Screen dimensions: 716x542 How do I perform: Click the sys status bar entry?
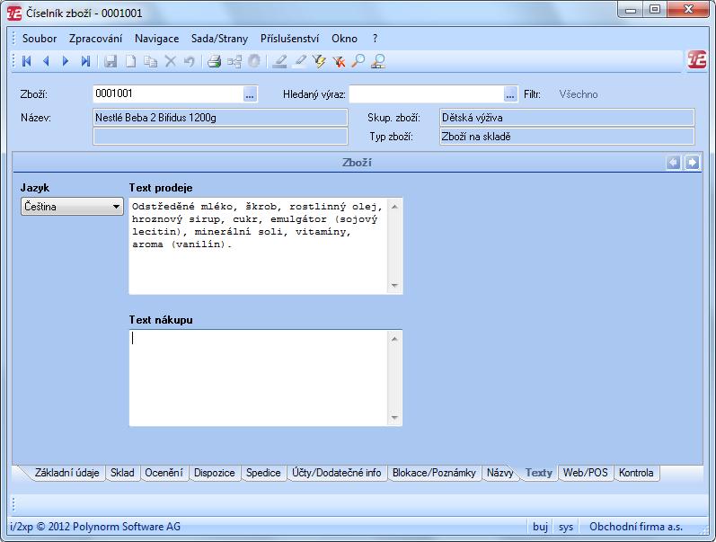566,527
